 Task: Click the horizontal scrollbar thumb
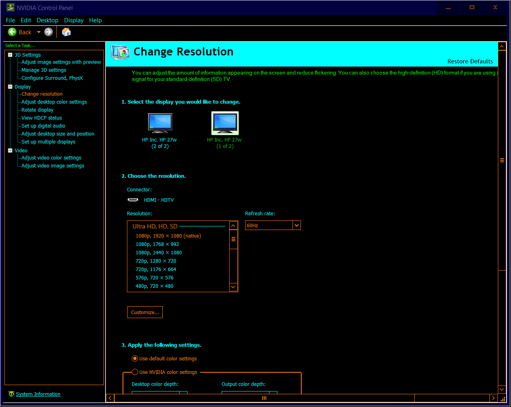264,398
